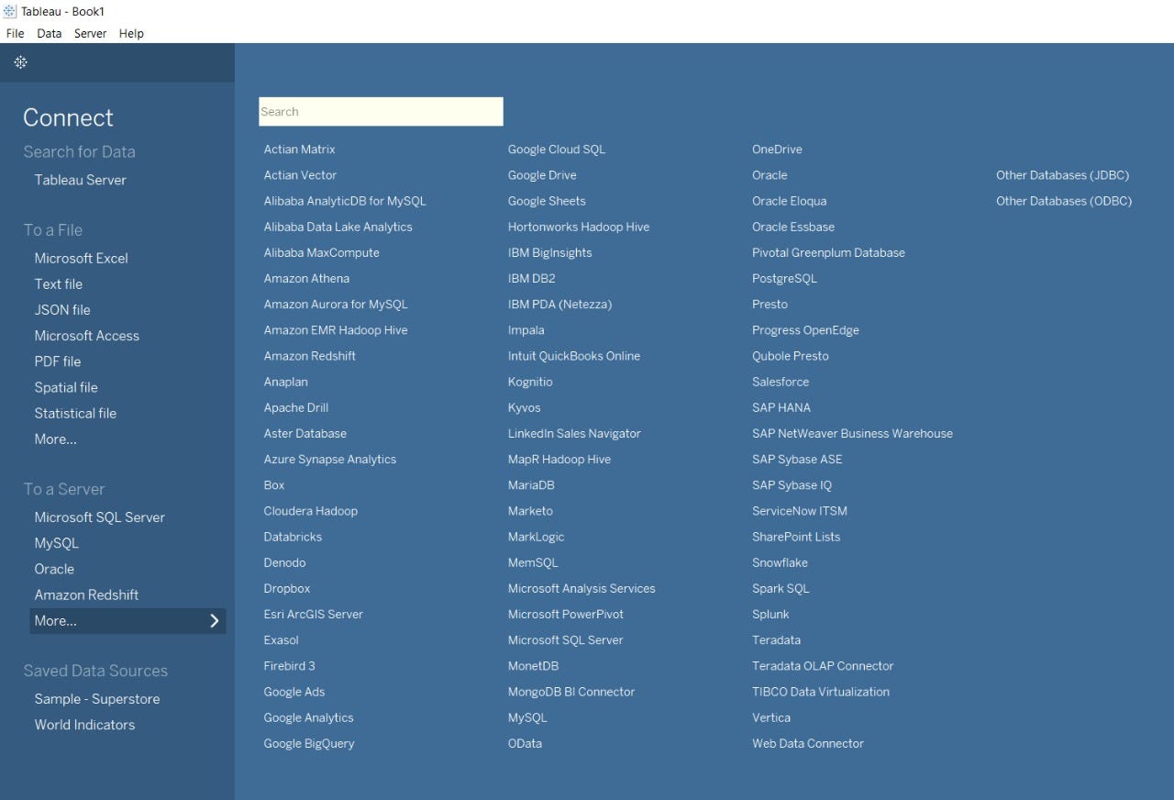Choose ServiceNow ITSM connector
This screenshot has width=1174, height=800.
pyautogui.click(x=800, y=511)
